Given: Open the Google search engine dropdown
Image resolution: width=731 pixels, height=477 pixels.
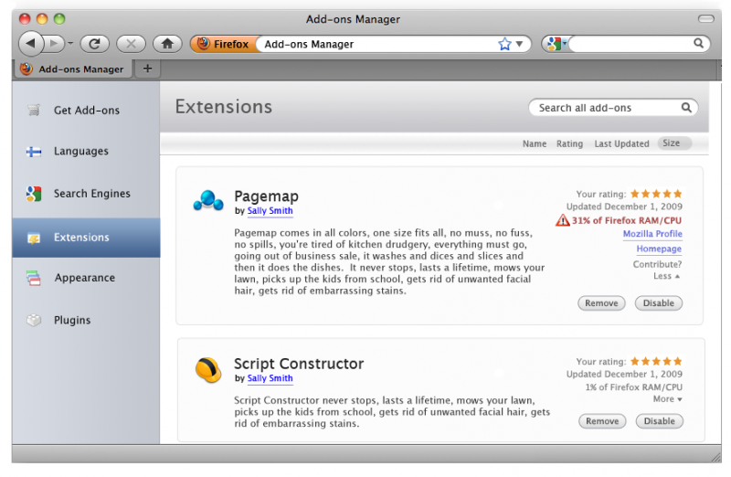Looking at the screenshot, I should [555, 44].
